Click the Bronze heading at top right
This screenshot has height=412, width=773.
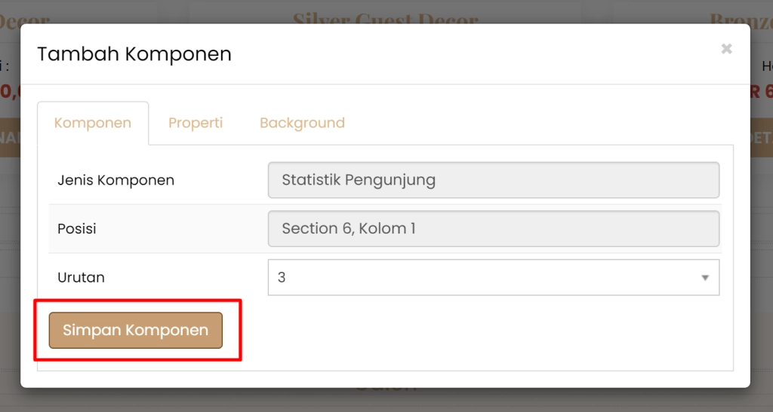741,18
